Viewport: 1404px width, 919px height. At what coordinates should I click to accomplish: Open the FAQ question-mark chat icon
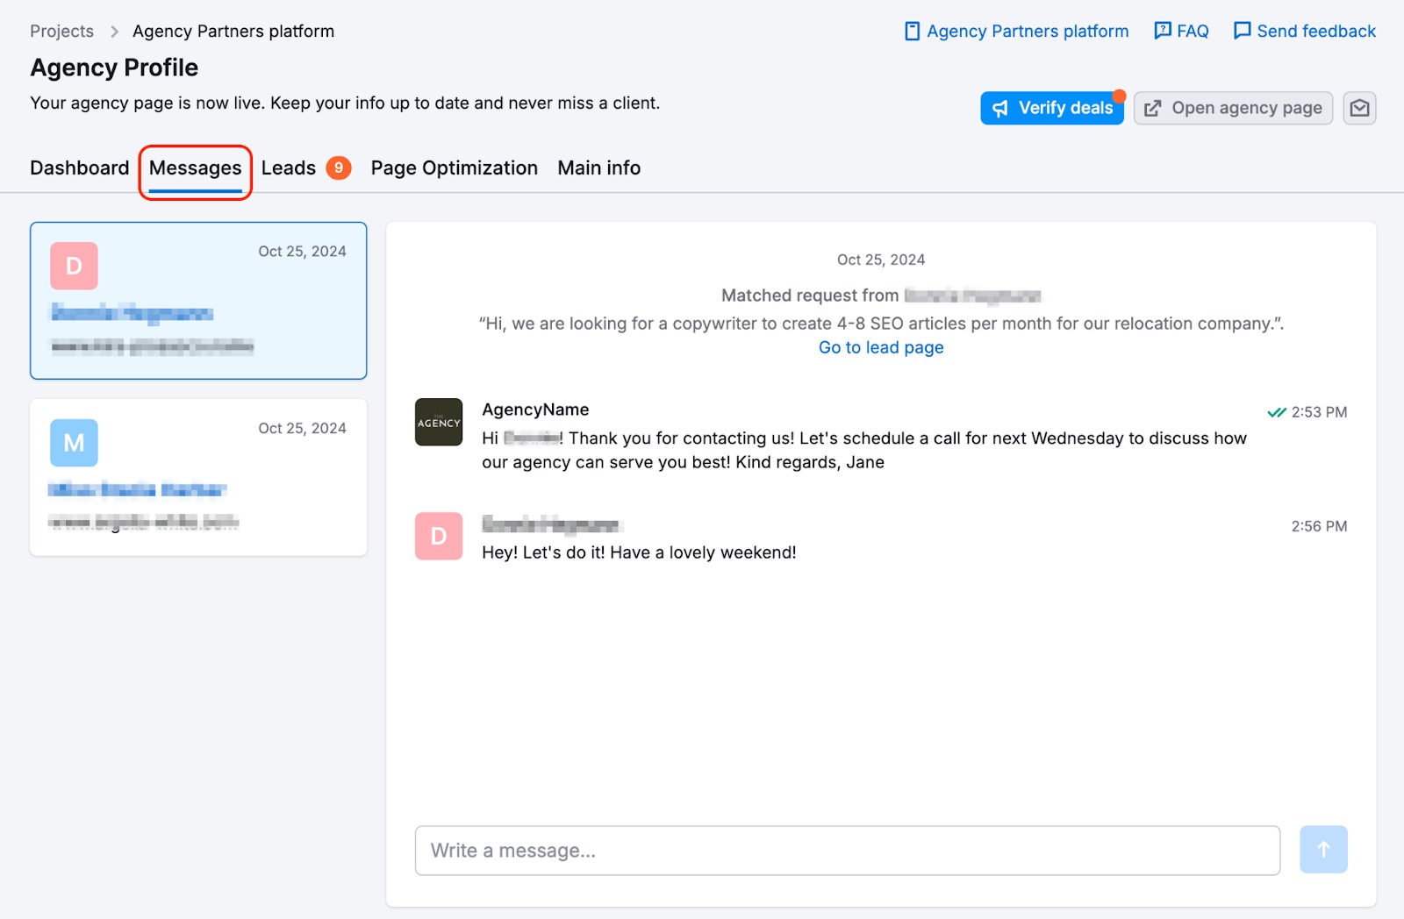click(1161, 30)
